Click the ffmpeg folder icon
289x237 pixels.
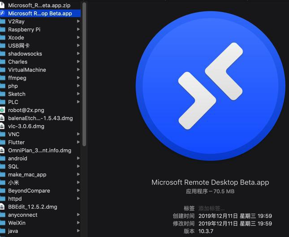2,78
